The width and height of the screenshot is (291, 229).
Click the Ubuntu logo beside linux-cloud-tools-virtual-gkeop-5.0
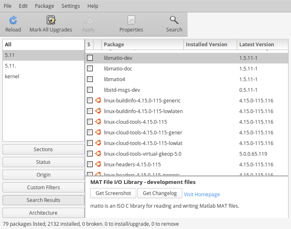coord(98,154)
